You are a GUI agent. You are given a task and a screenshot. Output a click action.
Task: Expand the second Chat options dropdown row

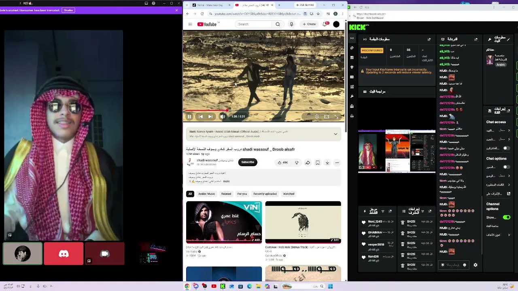click(x=498, y=176)
